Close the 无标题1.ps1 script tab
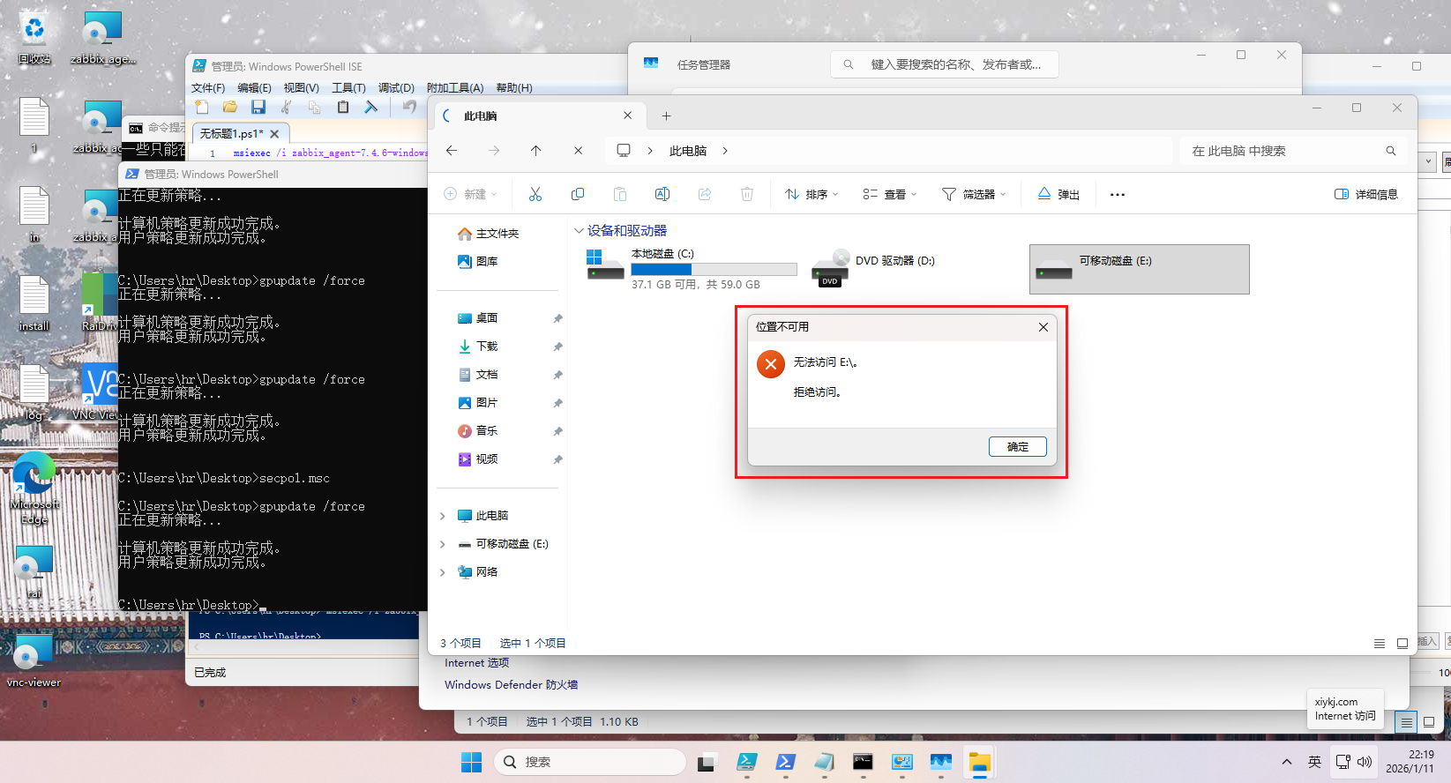Viewport: 1451px width, 783px height. pyautogui.click(x=274, y=134)
